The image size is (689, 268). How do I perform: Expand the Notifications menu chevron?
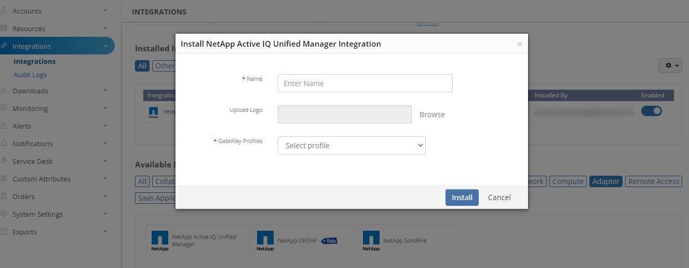tap(105, 143)
